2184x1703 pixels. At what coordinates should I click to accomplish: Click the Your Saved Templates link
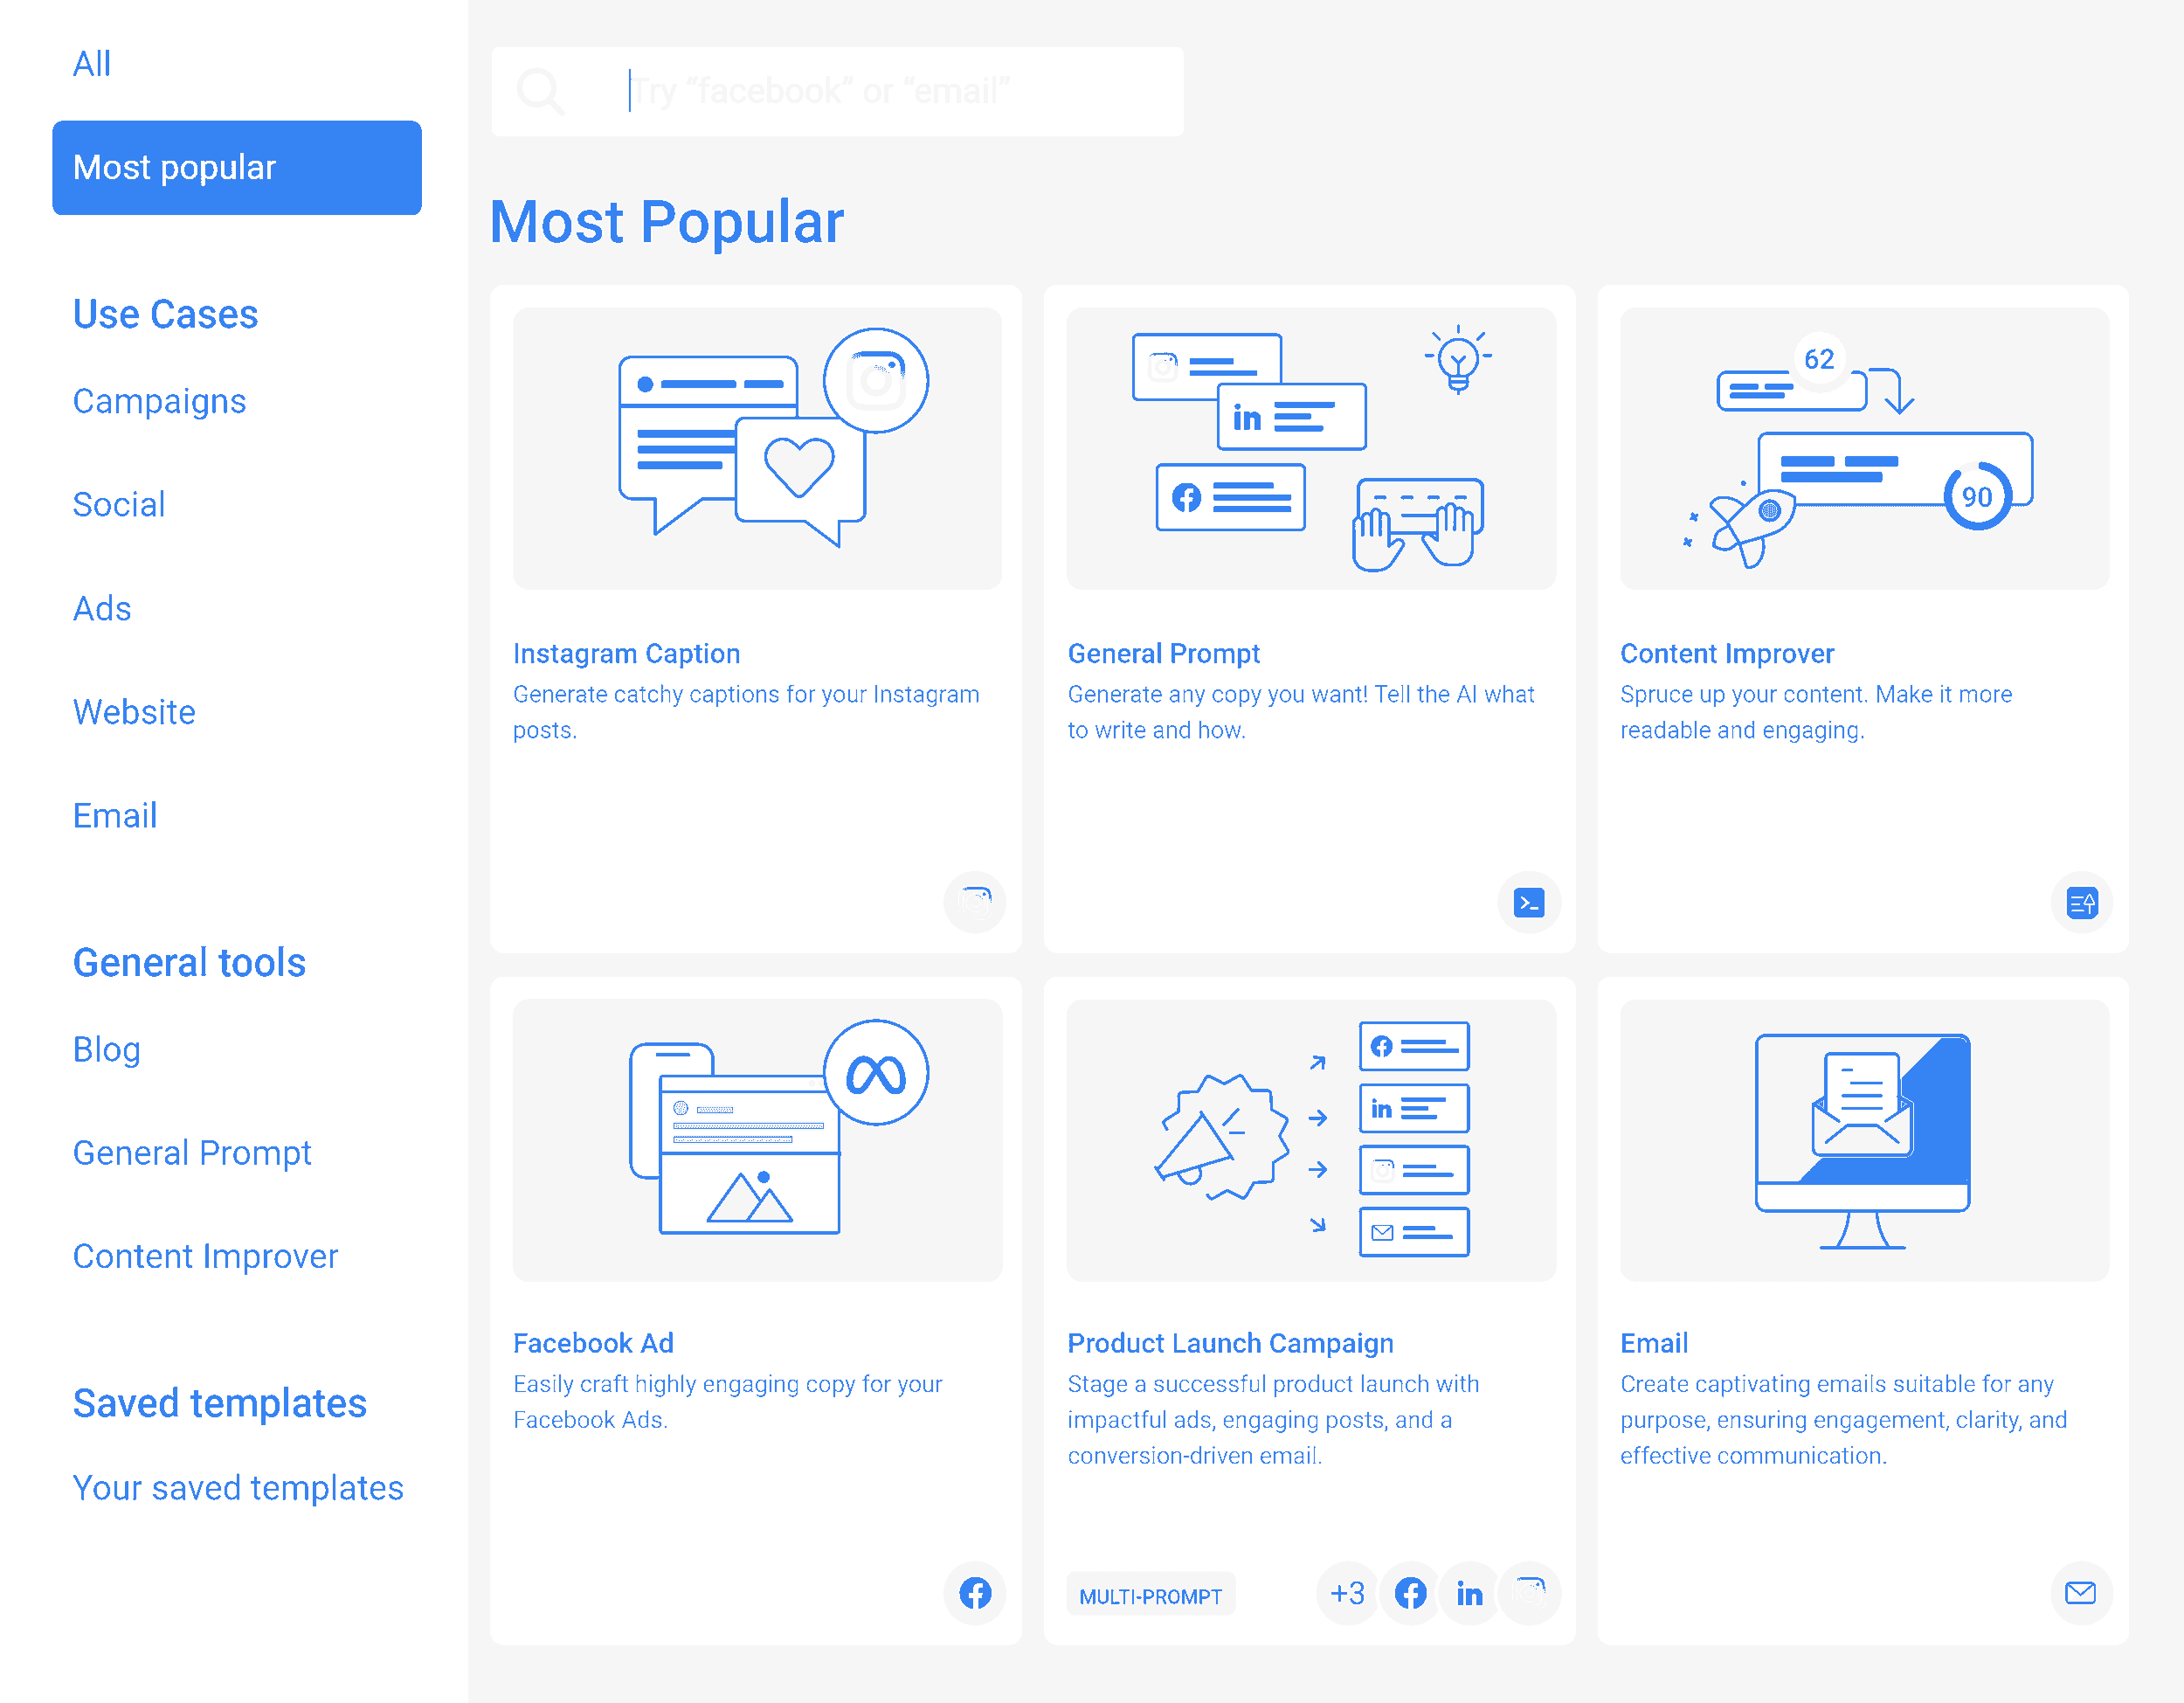point(238,1488)
